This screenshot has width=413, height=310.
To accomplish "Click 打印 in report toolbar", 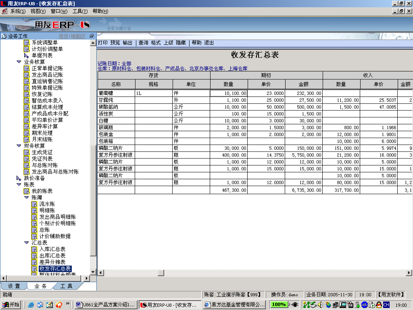I will 103,43.
